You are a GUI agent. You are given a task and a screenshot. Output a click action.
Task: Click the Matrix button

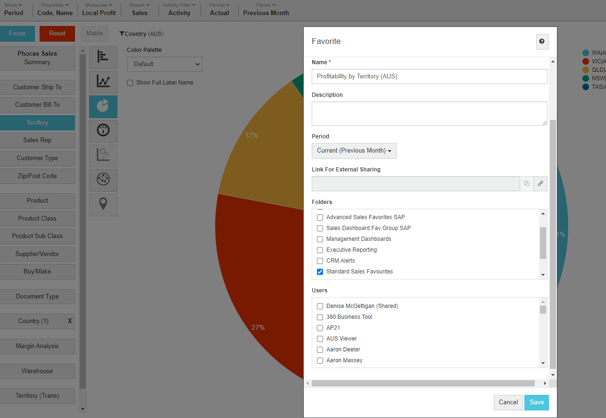pyautogui.click(x=95, y=34)
